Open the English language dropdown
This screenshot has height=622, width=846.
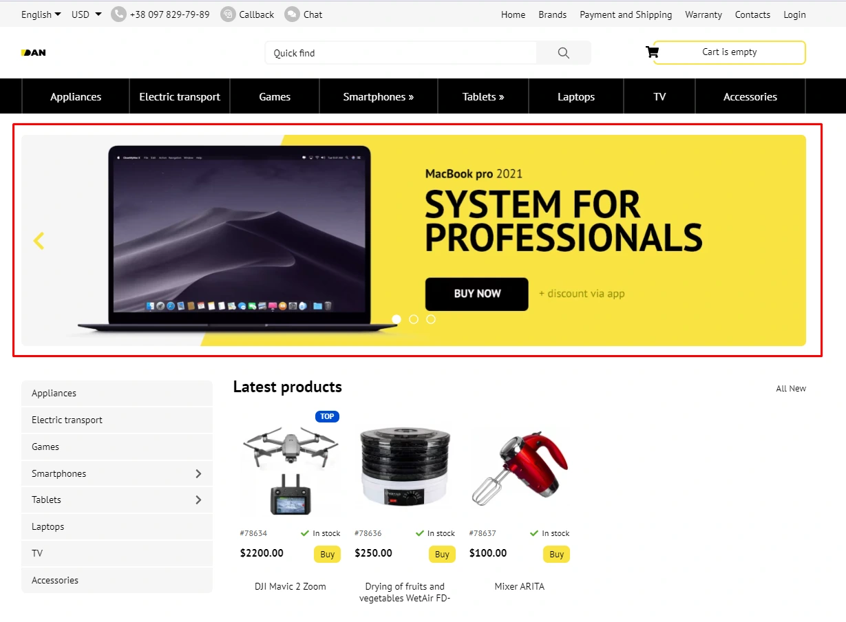click(x=41, y=14)
